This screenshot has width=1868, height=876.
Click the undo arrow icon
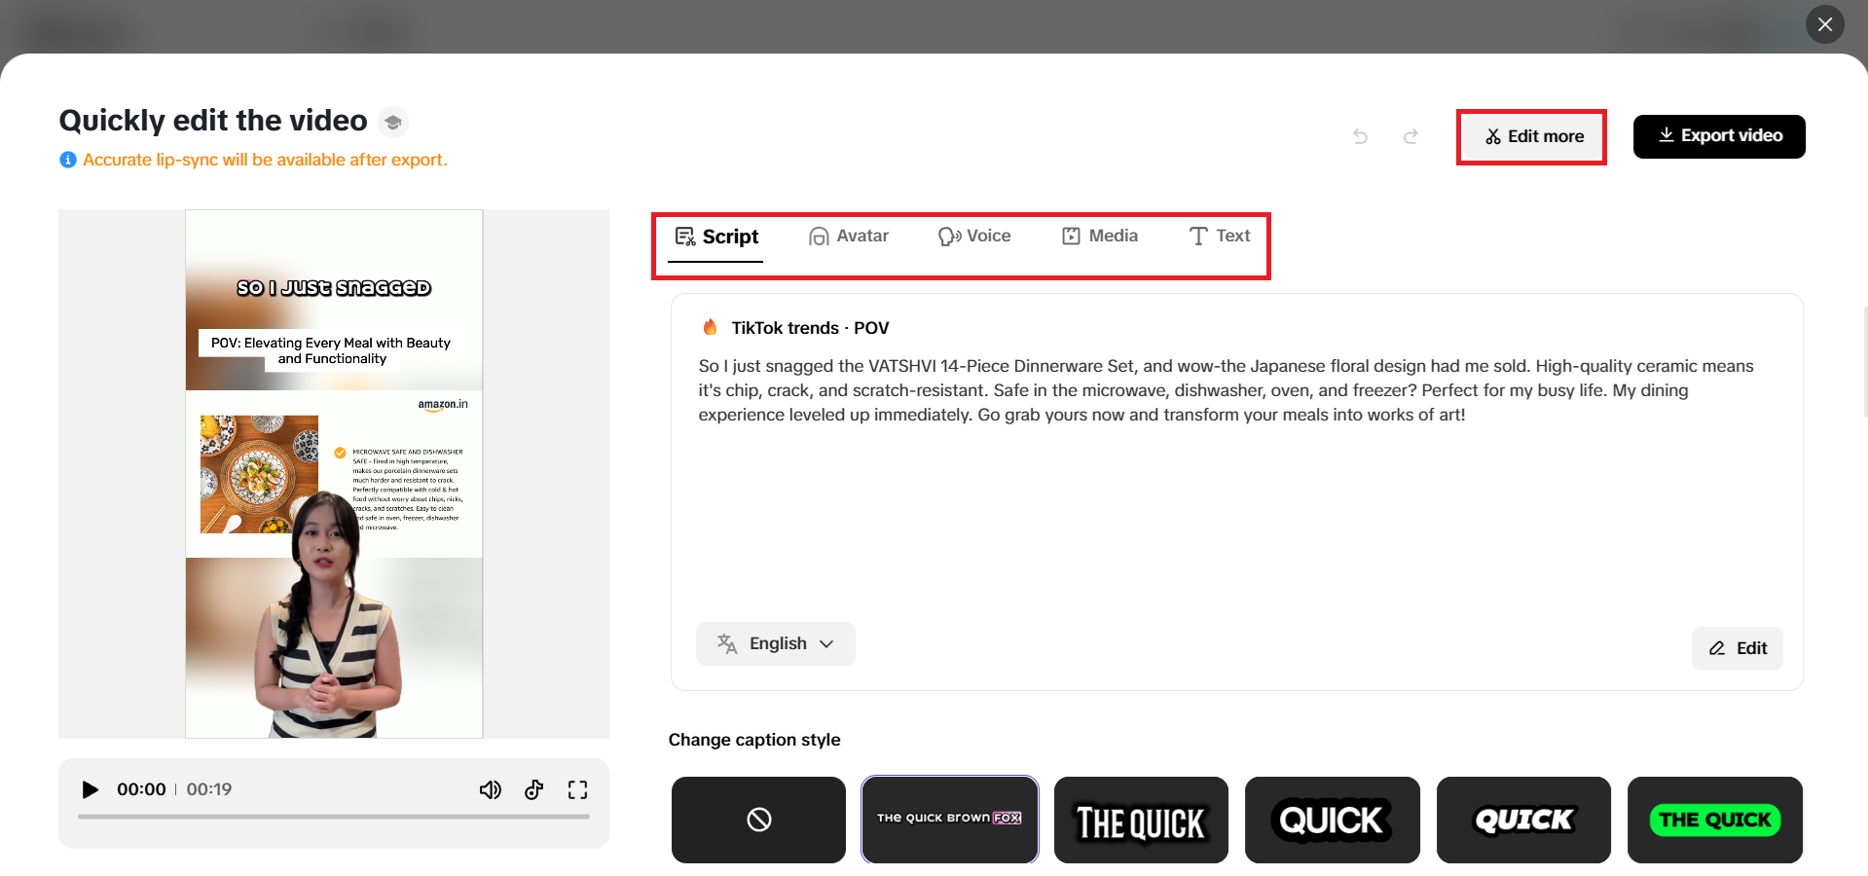(x=1360, y=136)
